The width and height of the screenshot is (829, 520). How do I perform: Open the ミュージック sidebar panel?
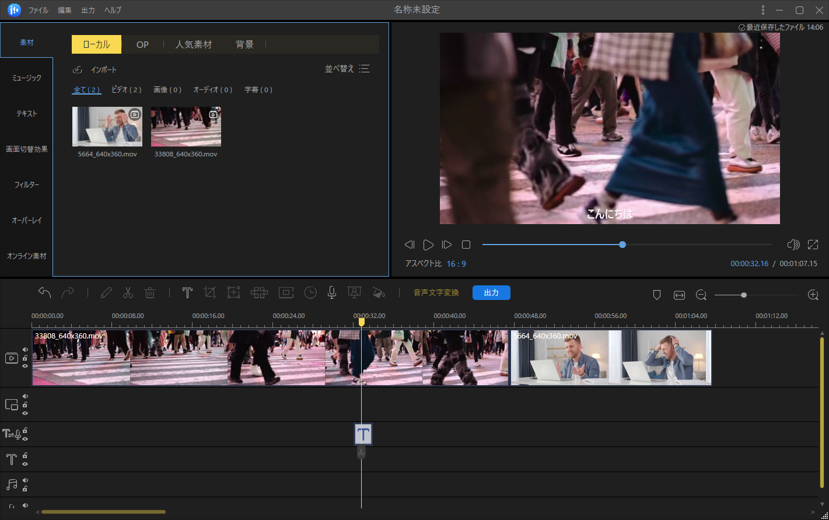tap(26, 78)
